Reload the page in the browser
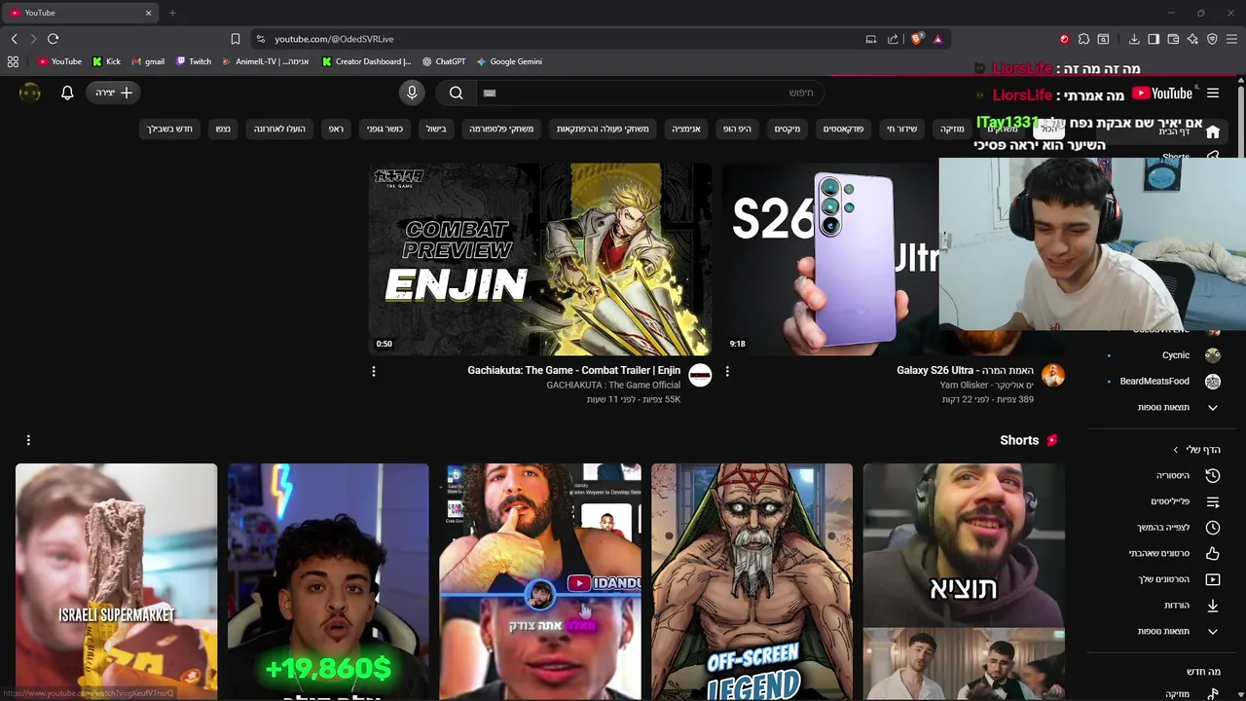Viewport: 1246px width, 701px height. (53, 39)
